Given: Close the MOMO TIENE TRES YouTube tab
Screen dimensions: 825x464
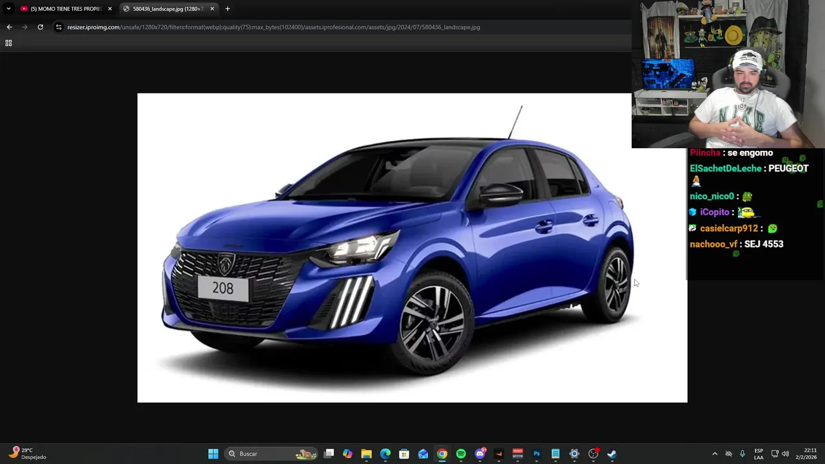Looking at the screenshot, I should tap(110, 8).
